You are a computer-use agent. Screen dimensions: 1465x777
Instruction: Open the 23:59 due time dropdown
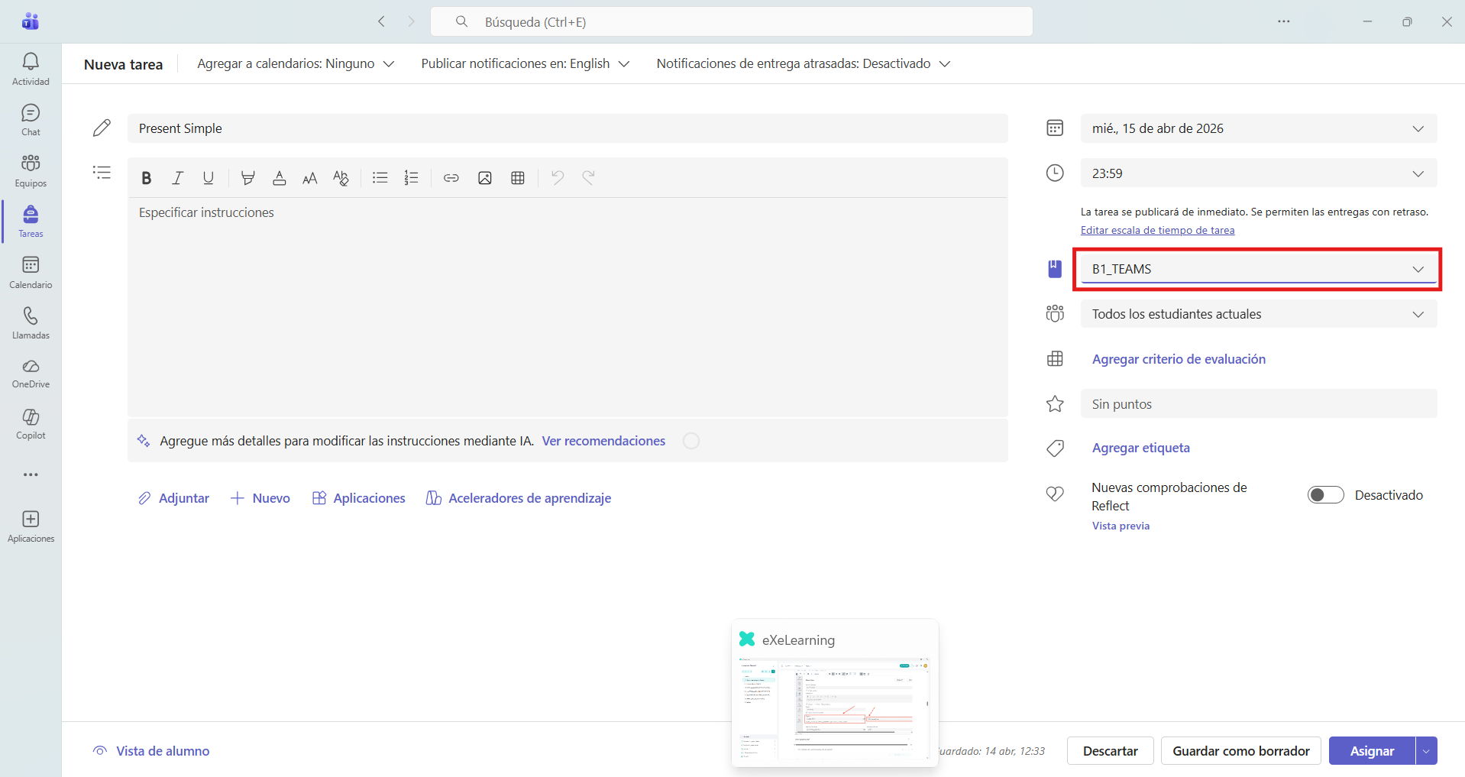click(1259, 173)
